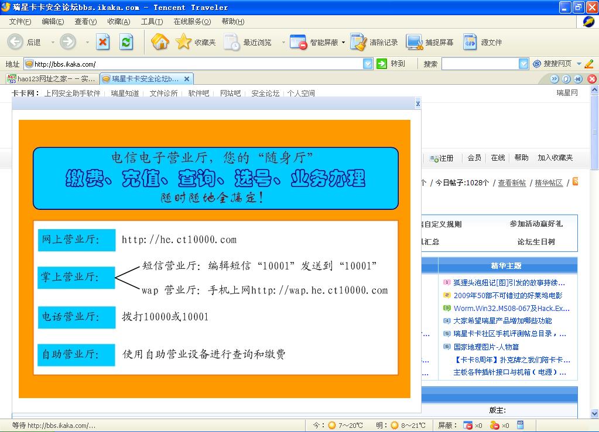
Task: Open the 瑞星知道 nav link
Action: (x=125, y=93)
